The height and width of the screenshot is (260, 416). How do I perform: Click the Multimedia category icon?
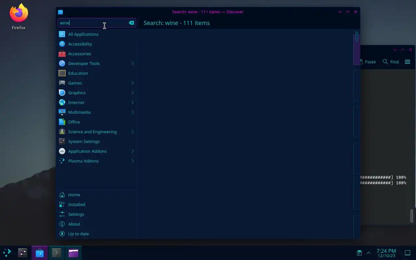[x=62, y=112]
